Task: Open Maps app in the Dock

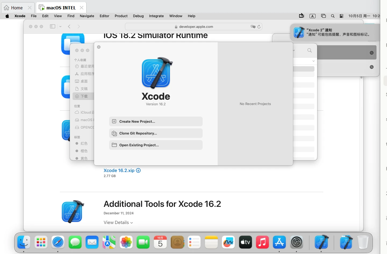Action: [109, 242]
